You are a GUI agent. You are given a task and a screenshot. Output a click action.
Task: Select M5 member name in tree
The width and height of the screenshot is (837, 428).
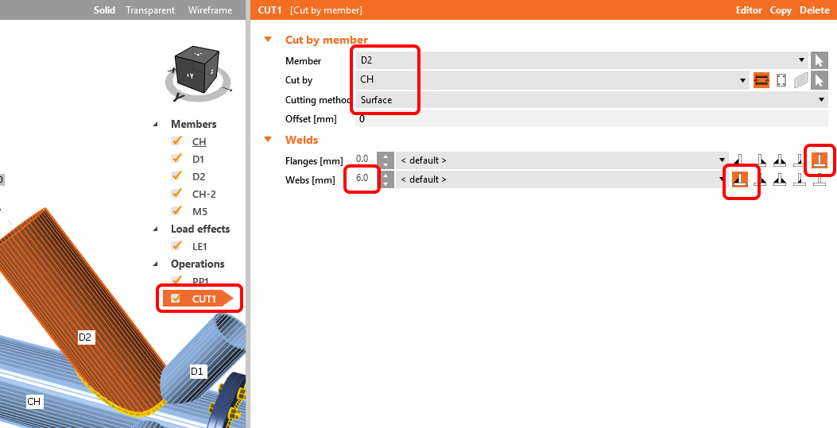coord(200,211)
